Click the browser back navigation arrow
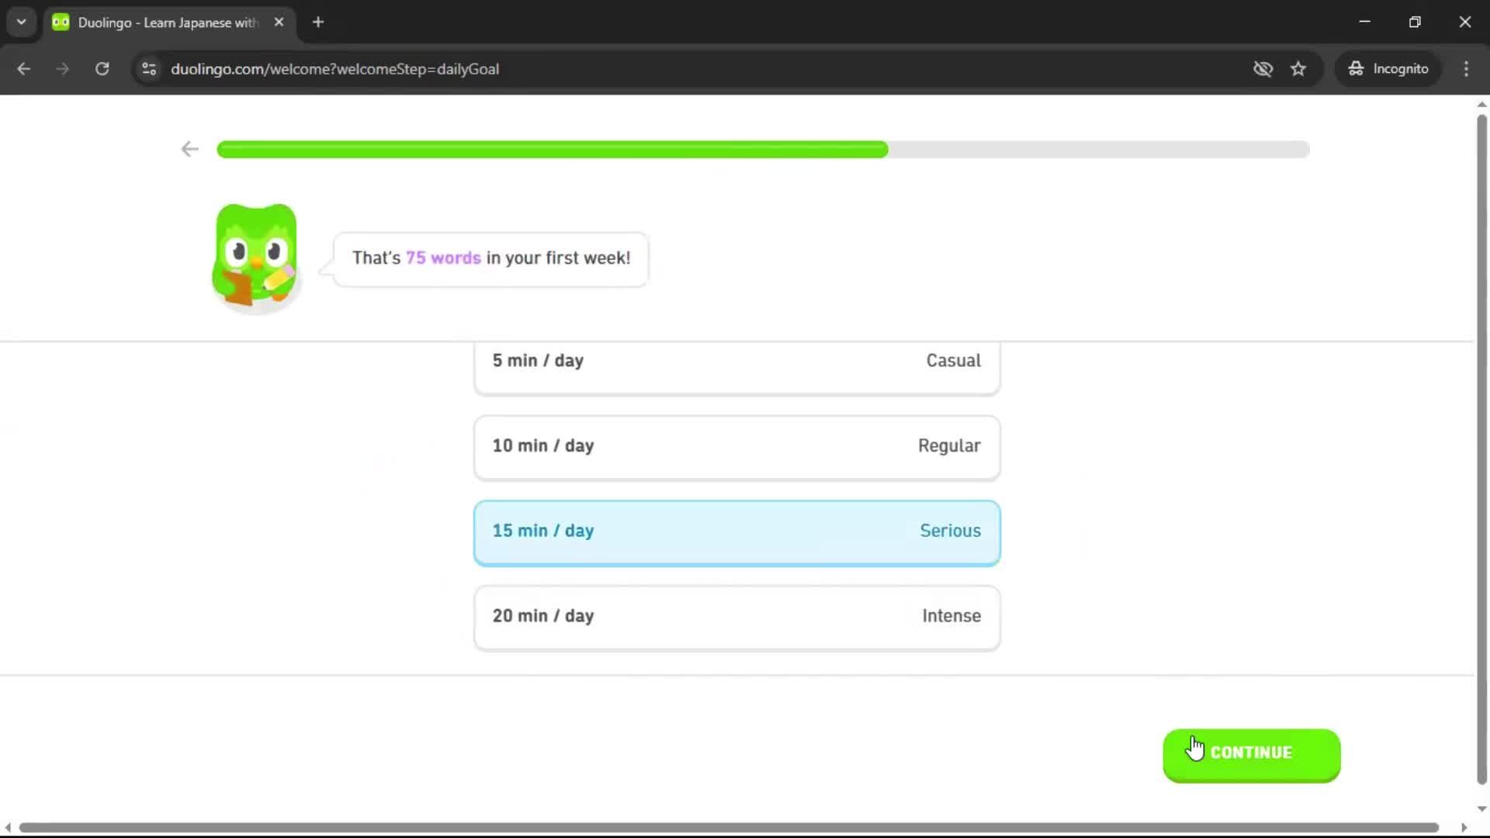Screen dimensions: 1490x838 pos(24,68)
